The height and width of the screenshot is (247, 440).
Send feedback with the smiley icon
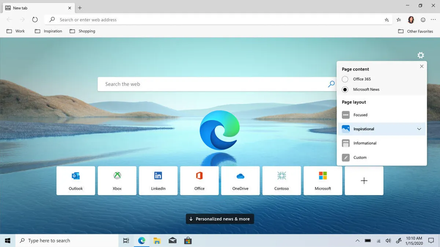[423, 19]
